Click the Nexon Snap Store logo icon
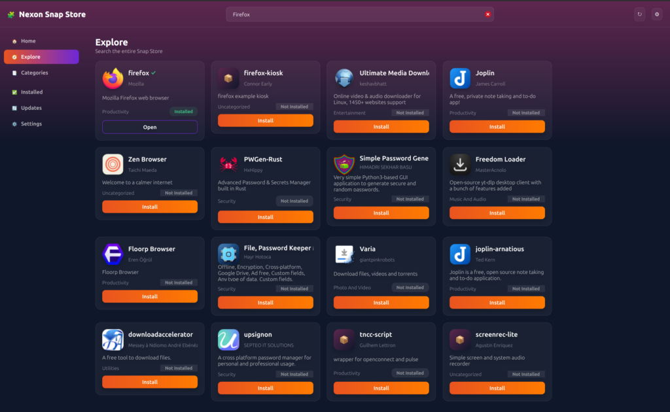Screen dimensions: 670x412 (x=11, y=14)
